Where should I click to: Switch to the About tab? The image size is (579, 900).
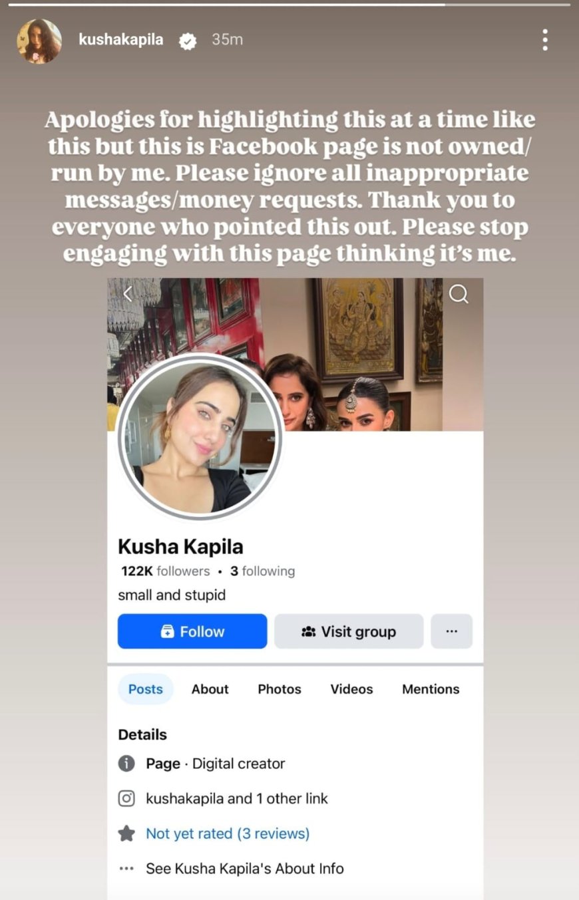[x=210, y=689]
